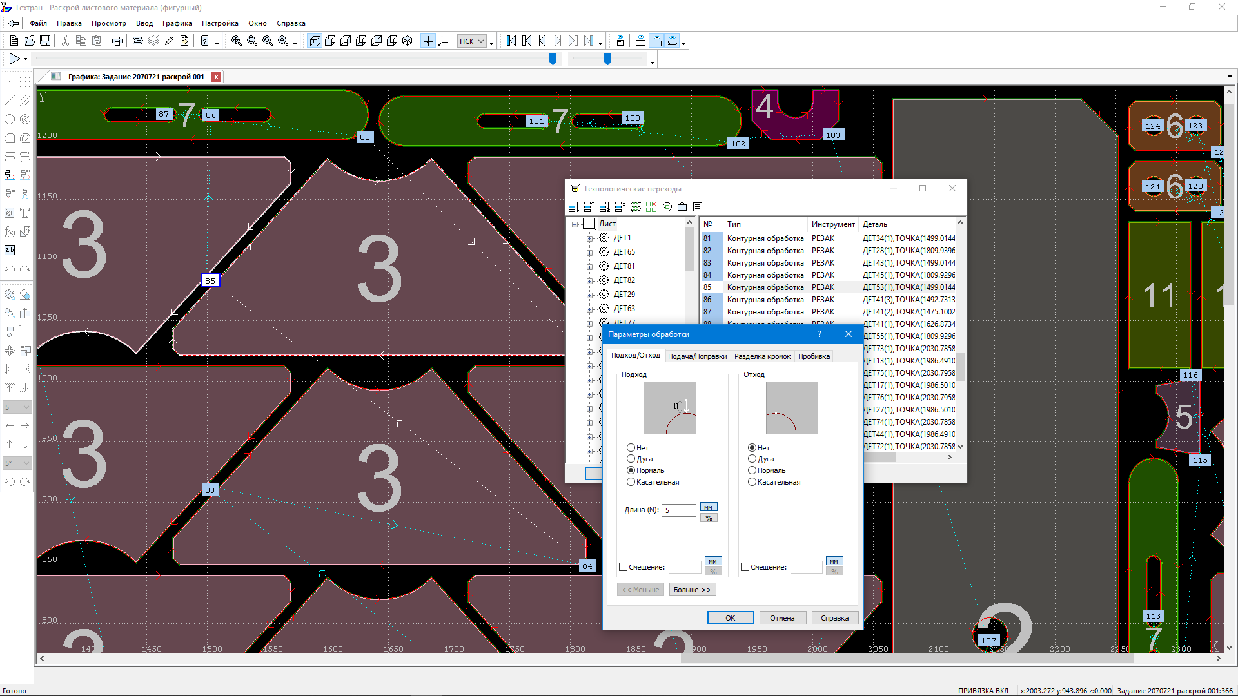The image size is (1238, 696).
Task: Expand the ДЕТ65 tree node
Action: point(589,253)
